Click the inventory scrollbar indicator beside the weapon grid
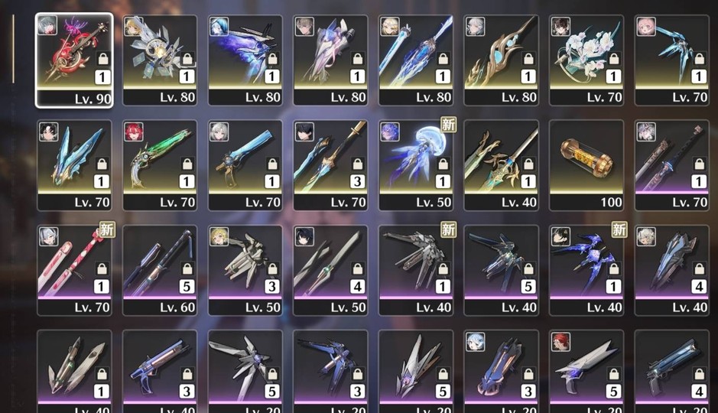This screenshot has width=718, height=413. (13, 48)
